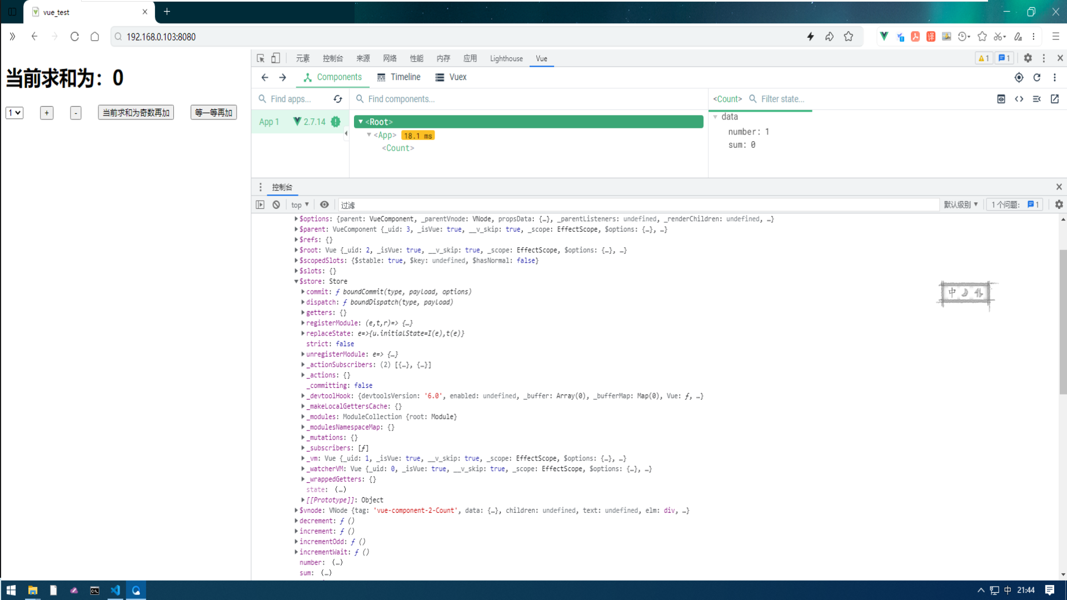Collapse the $store: Store object
Viewport: 1067px width, 600px height.
point(296,282)
